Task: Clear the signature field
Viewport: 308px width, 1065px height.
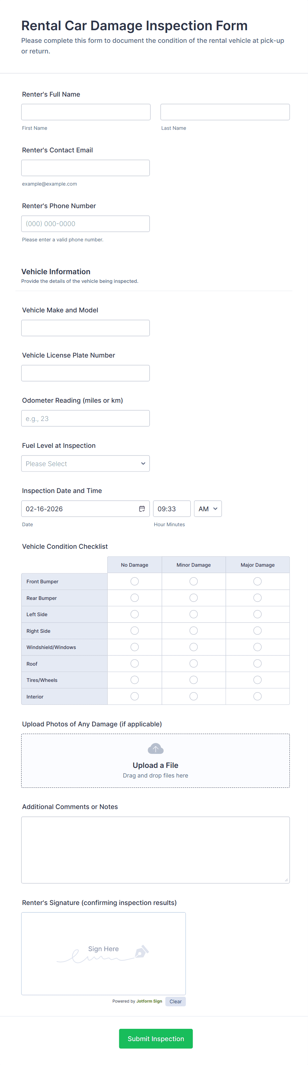Action: (175, 1001)
